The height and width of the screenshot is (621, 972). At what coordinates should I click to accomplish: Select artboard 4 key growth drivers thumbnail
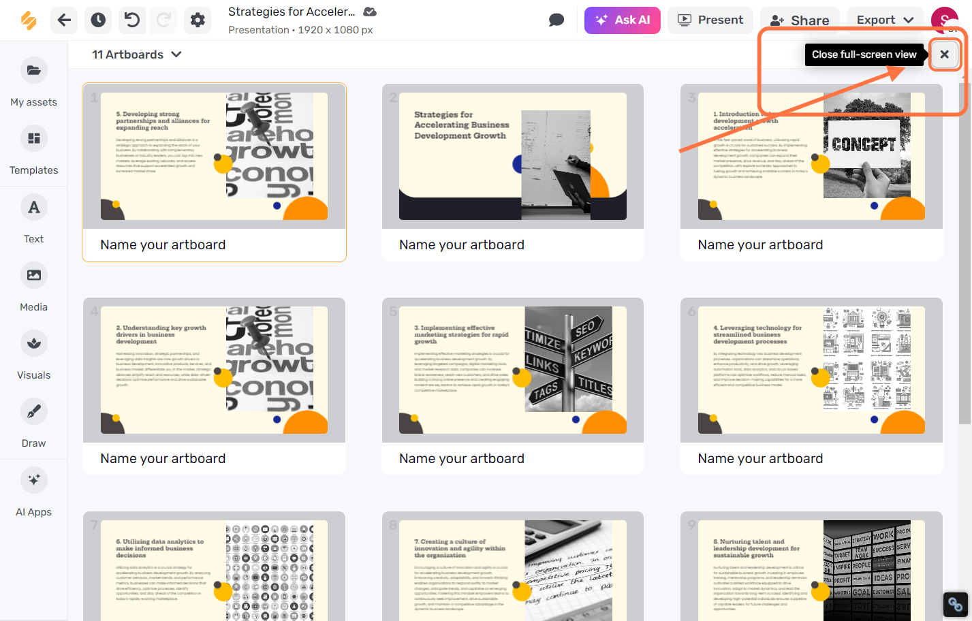click(x=214, y=370)
